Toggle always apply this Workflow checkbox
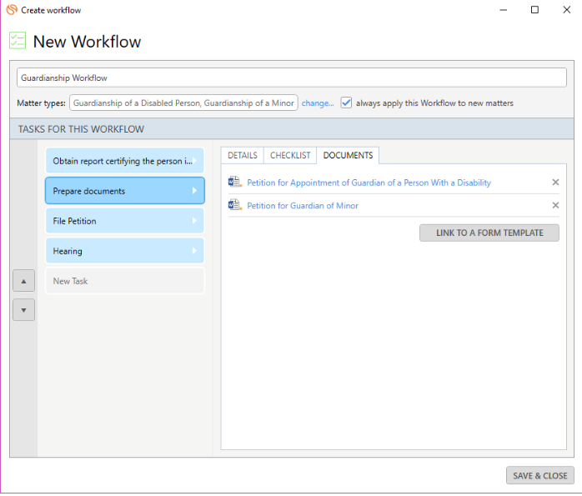 346,103
